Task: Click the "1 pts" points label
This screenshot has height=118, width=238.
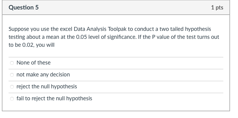Action: tap(217, 8)
